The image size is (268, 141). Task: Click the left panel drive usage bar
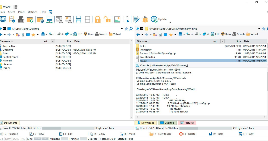[68, 128]
